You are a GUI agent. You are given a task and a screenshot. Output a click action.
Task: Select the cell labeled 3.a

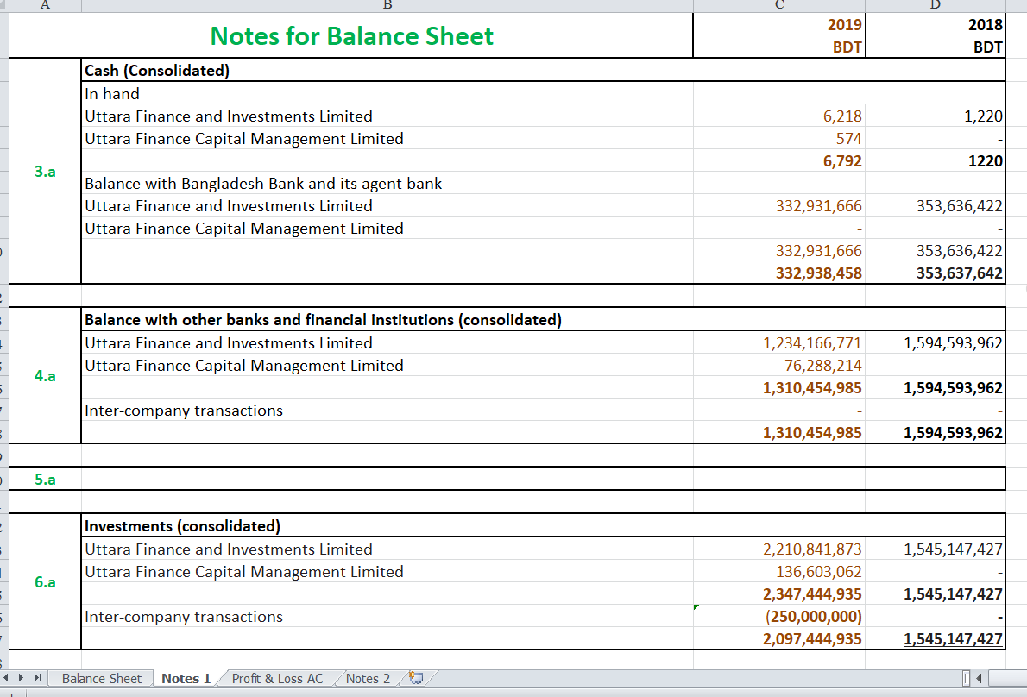click(44, 171)
